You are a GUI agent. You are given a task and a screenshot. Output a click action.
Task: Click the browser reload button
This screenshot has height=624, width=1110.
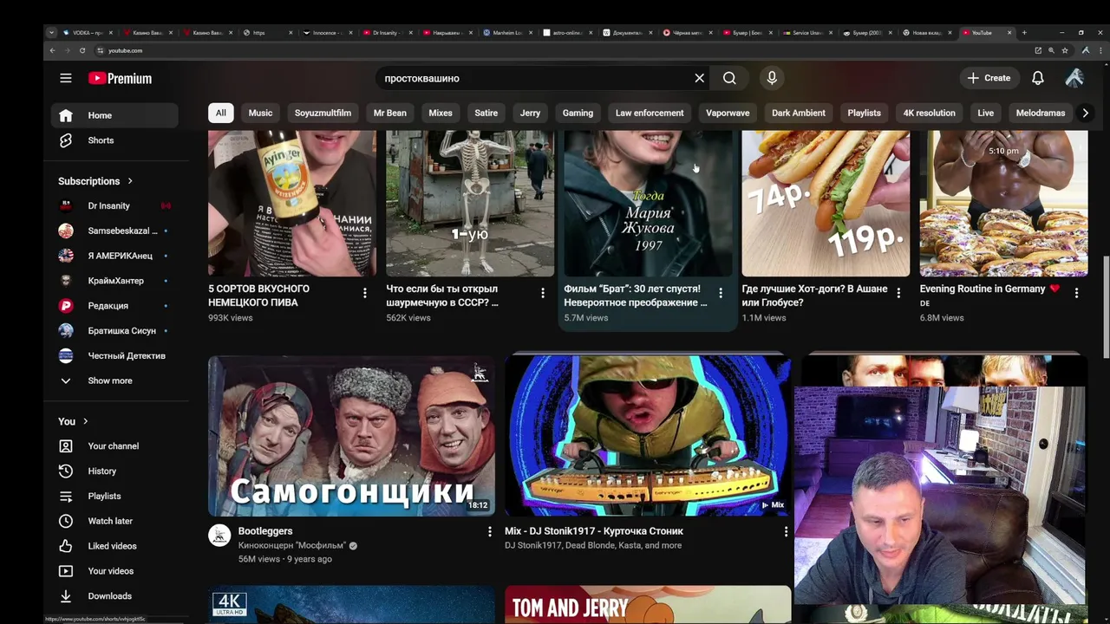tap(82, 50)
